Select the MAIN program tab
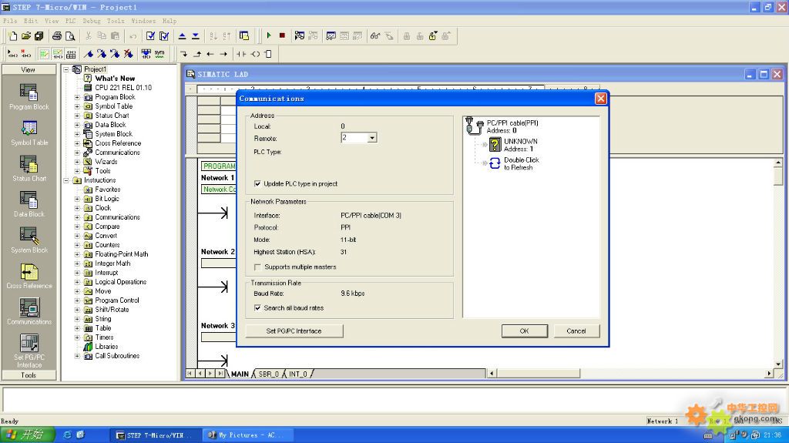789x443 pixels. coord(240,374)
